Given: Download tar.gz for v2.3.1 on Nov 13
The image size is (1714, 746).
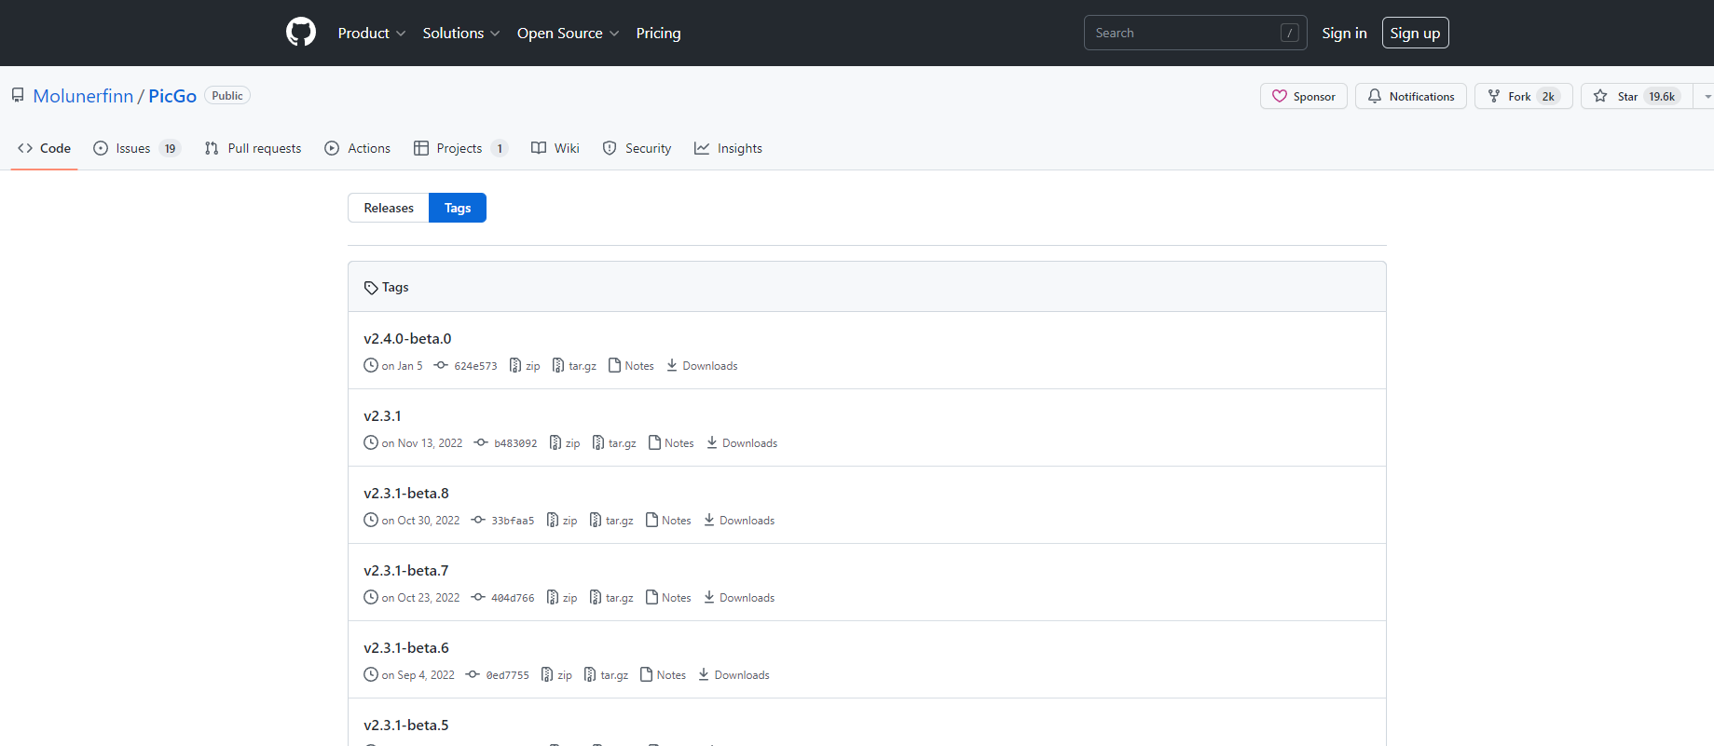Looking at the screenshot, I should 614,443.
